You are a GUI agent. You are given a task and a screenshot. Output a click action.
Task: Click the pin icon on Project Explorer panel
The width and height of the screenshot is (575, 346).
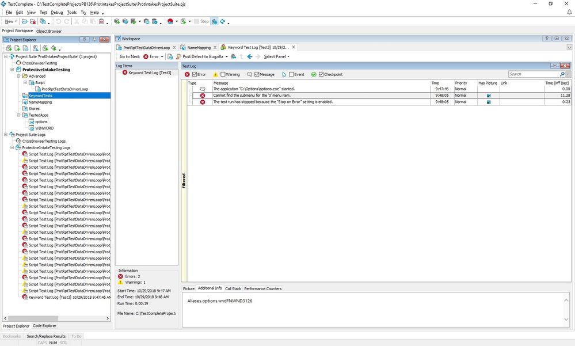(x=94, y=40)
